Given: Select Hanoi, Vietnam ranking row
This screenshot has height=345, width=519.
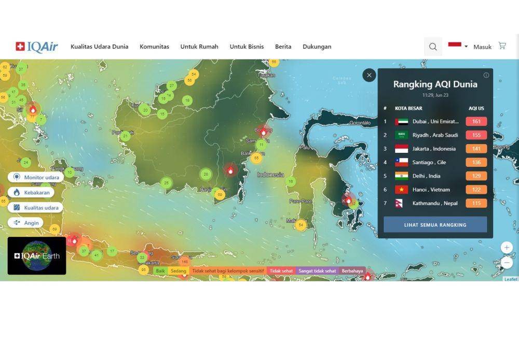Looking at the screenshot, I should [435, 190].
